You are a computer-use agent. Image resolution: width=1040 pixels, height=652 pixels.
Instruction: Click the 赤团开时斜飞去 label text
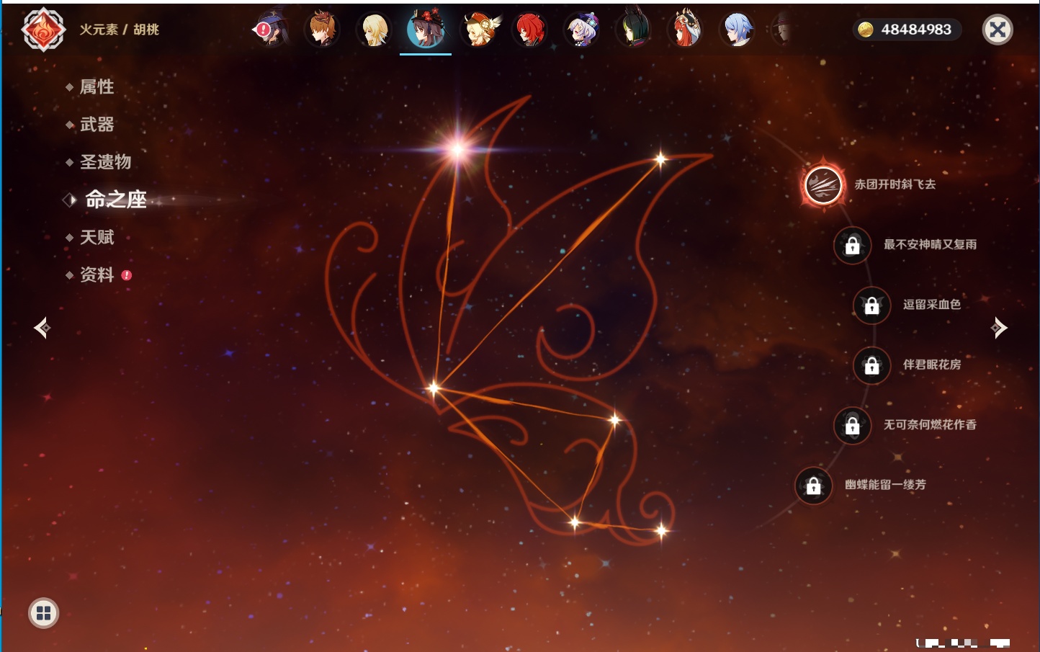click(895, 184)
